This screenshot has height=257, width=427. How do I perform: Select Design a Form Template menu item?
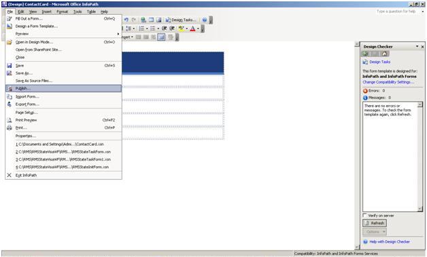(63, 26)
